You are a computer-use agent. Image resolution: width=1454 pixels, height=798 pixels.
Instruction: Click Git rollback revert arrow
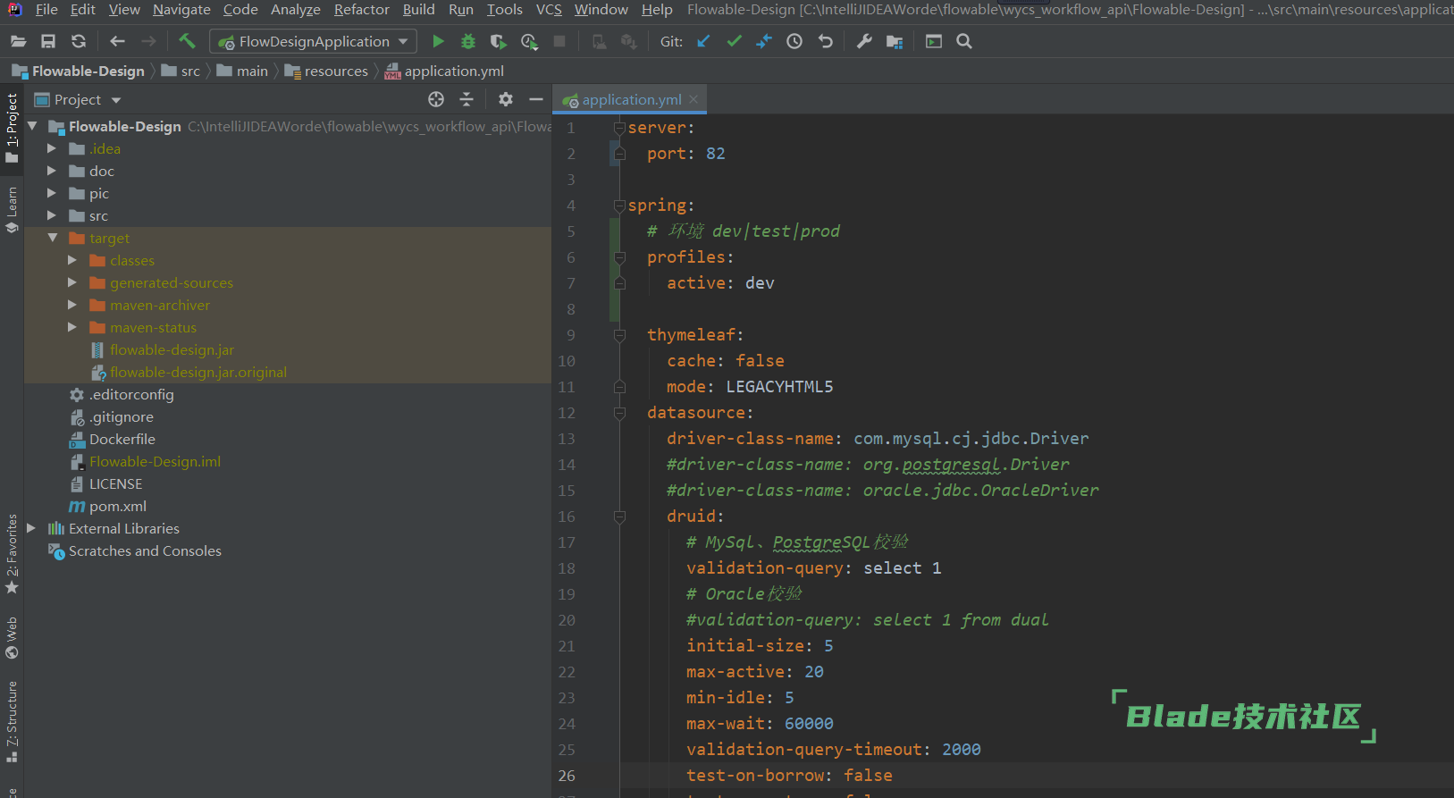(825, 41)
